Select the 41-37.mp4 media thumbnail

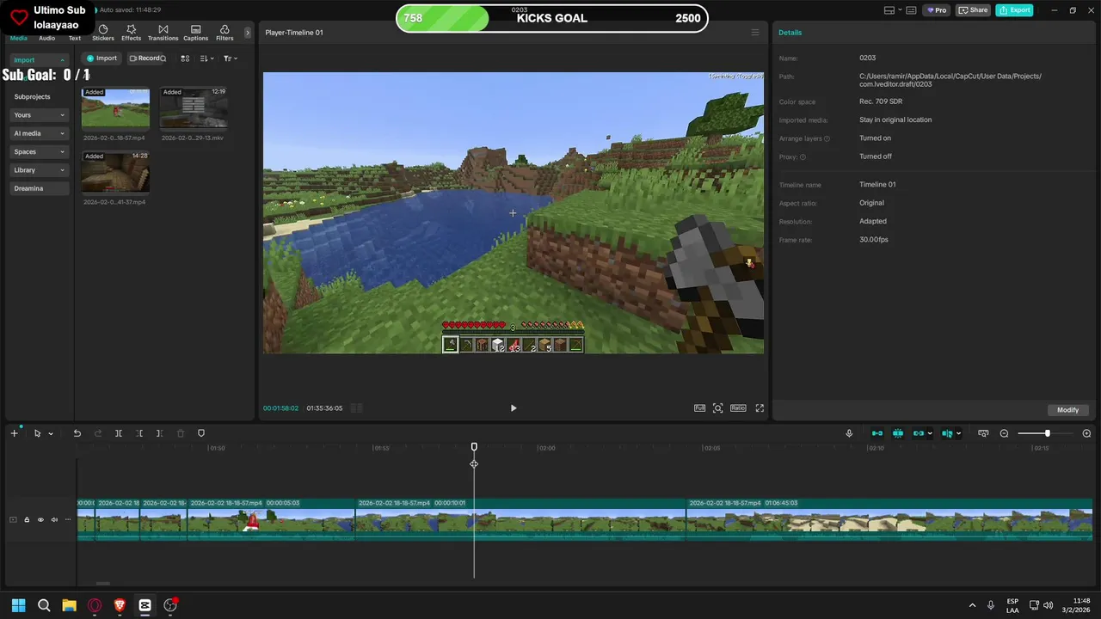115,172
